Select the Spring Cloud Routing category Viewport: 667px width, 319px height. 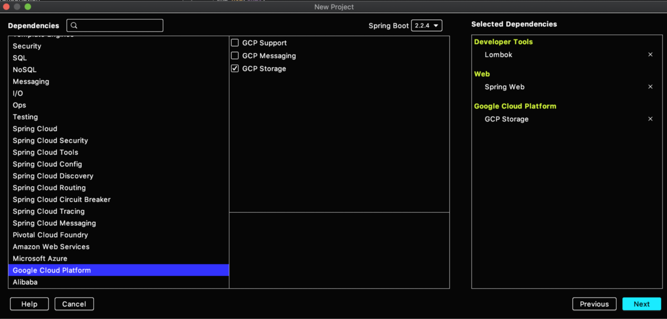(118, 188)
